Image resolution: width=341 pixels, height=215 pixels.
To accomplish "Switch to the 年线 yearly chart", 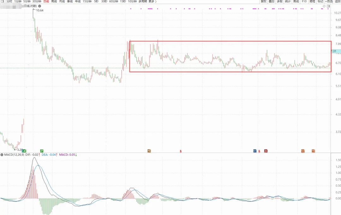I will tap(78, 1).
